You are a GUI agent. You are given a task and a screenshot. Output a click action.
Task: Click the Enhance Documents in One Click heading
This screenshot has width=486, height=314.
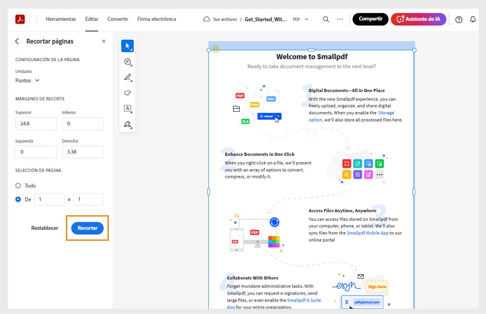coord(259,154)
